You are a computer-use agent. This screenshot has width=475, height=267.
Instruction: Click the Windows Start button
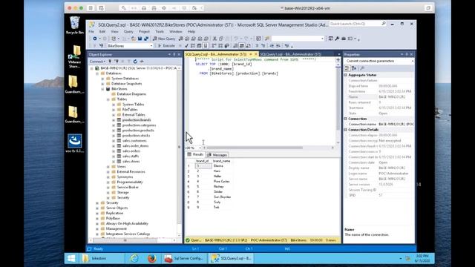pyautogui.click(x=71, y=258)
